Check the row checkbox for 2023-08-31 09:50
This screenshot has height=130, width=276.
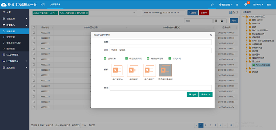pyautogui.click(x=34, y=86)
